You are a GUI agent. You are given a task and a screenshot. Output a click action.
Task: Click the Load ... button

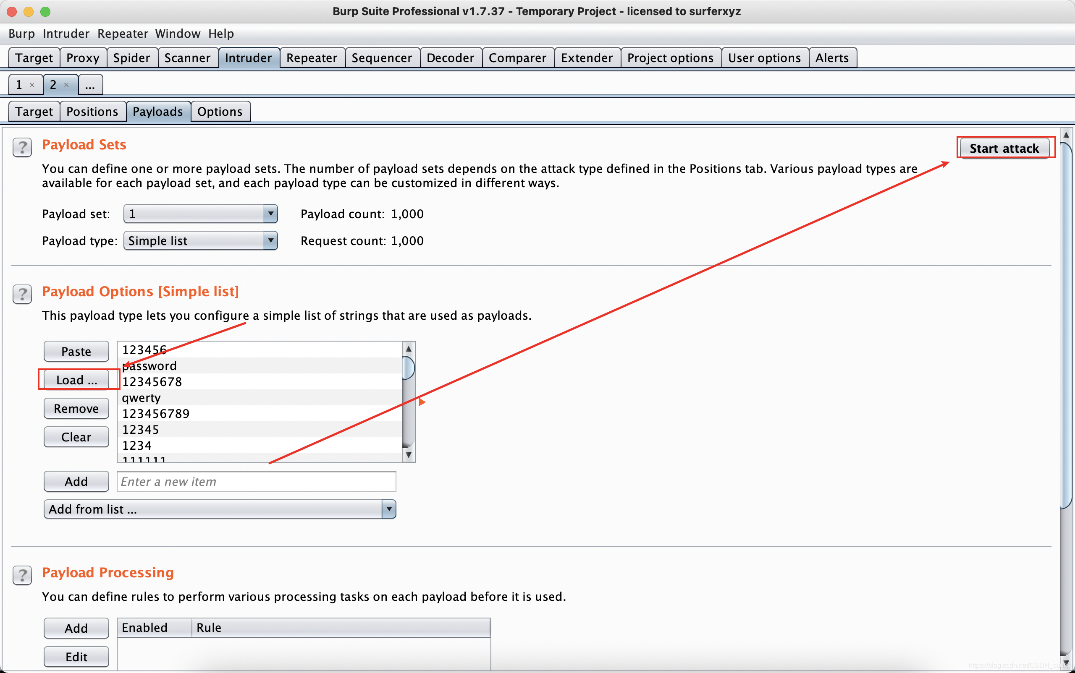(x=76, y=380)
